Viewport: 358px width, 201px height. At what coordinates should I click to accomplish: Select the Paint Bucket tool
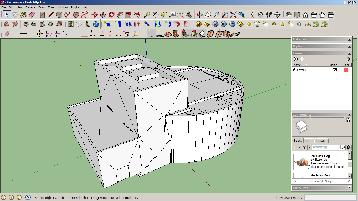pos(23,15)
